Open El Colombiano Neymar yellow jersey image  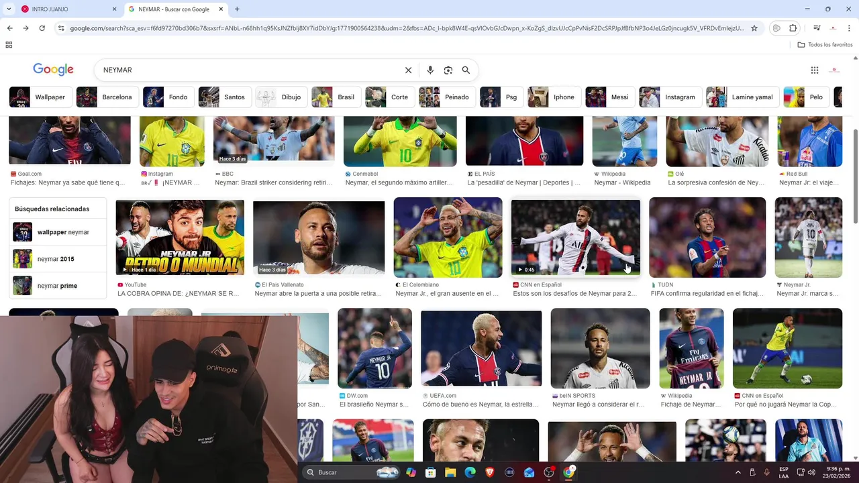[448, 237]
